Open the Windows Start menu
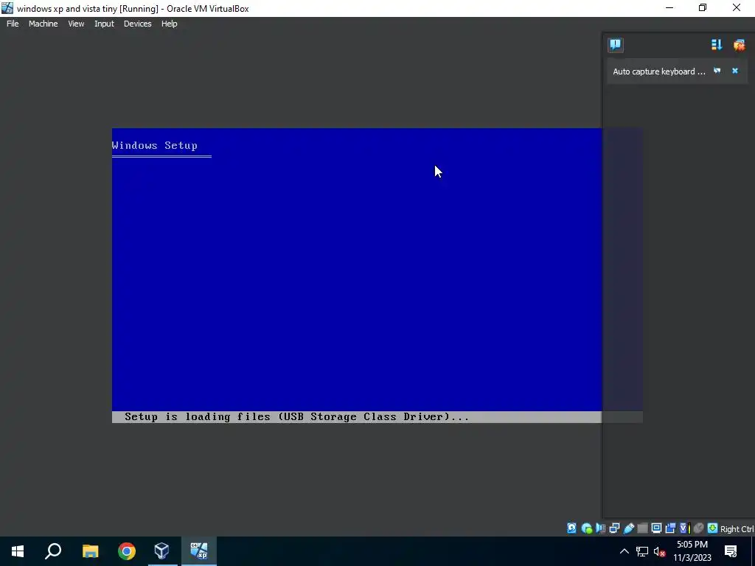This screenshot has width=755, height=566. tap(18, 551)
